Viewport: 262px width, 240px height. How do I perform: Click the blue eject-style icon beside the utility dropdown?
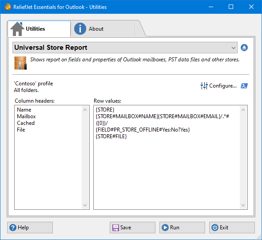[x=244, y=48]
